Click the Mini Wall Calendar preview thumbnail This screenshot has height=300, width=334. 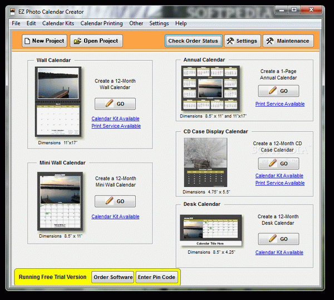pos(60,201)
